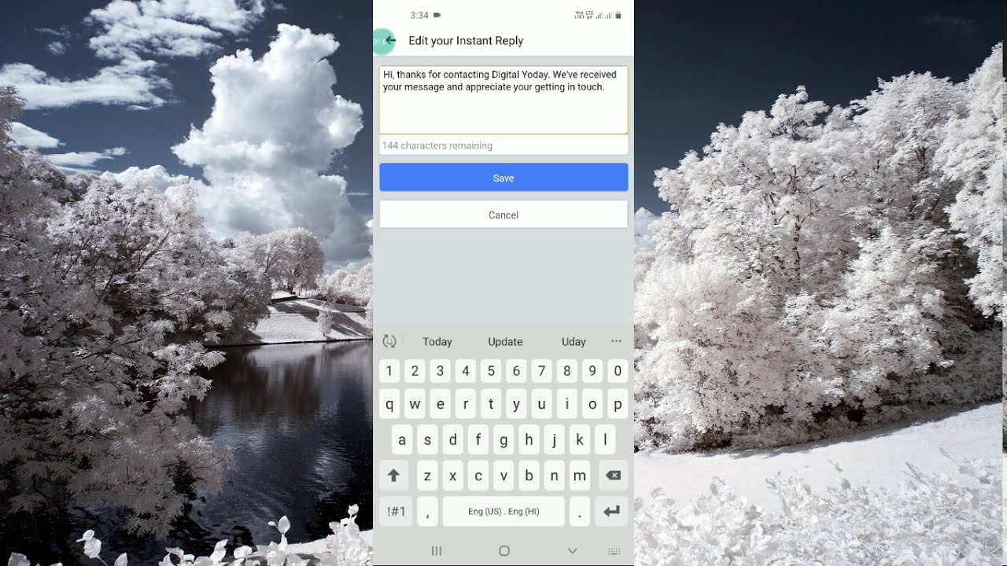The image size is (1007, 566).
Task: Tap the number 0 key
Action: [618, 370]
